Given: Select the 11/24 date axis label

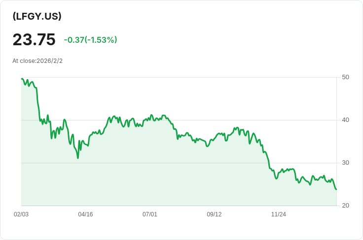Looking at the screenshot, I should coord(279,214).
